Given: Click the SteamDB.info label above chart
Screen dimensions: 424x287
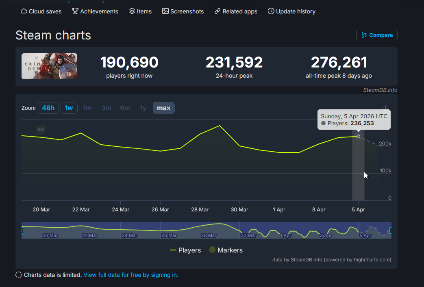Looking at the screenshot, I should pyautogui.click(x=380, y=90).
